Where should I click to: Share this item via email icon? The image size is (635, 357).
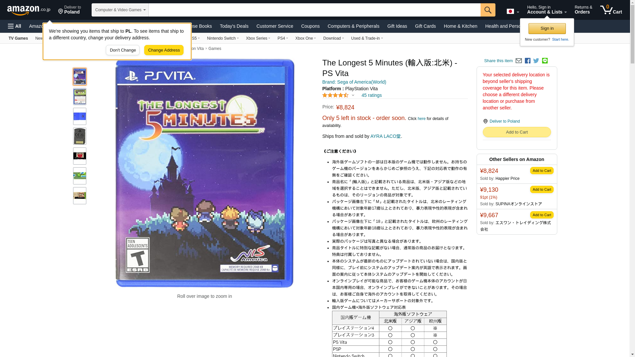519,61
